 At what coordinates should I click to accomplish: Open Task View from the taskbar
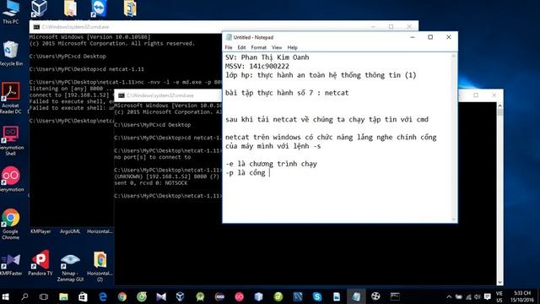[44, 296]
